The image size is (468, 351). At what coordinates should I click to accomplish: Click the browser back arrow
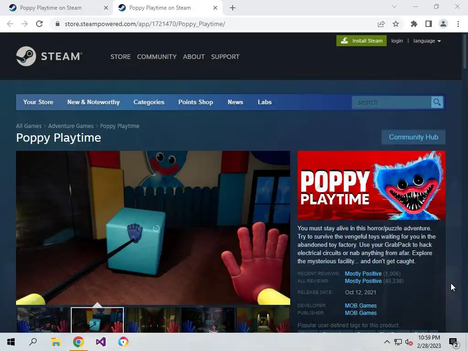pyautogui.click(x=10, y=24)
